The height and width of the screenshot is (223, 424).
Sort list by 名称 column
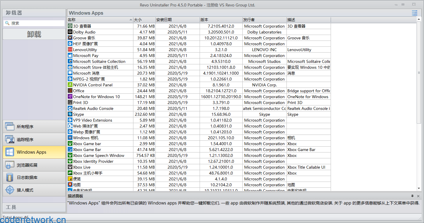(100, 20)
